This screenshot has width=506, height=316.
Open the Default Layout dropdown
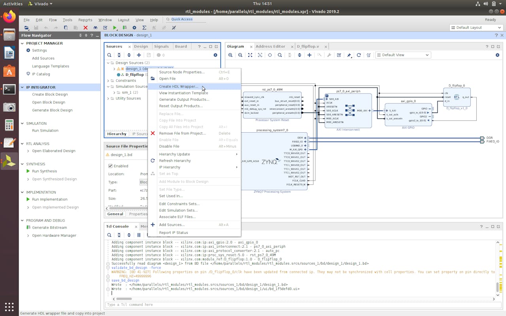[x=476, y=28]
